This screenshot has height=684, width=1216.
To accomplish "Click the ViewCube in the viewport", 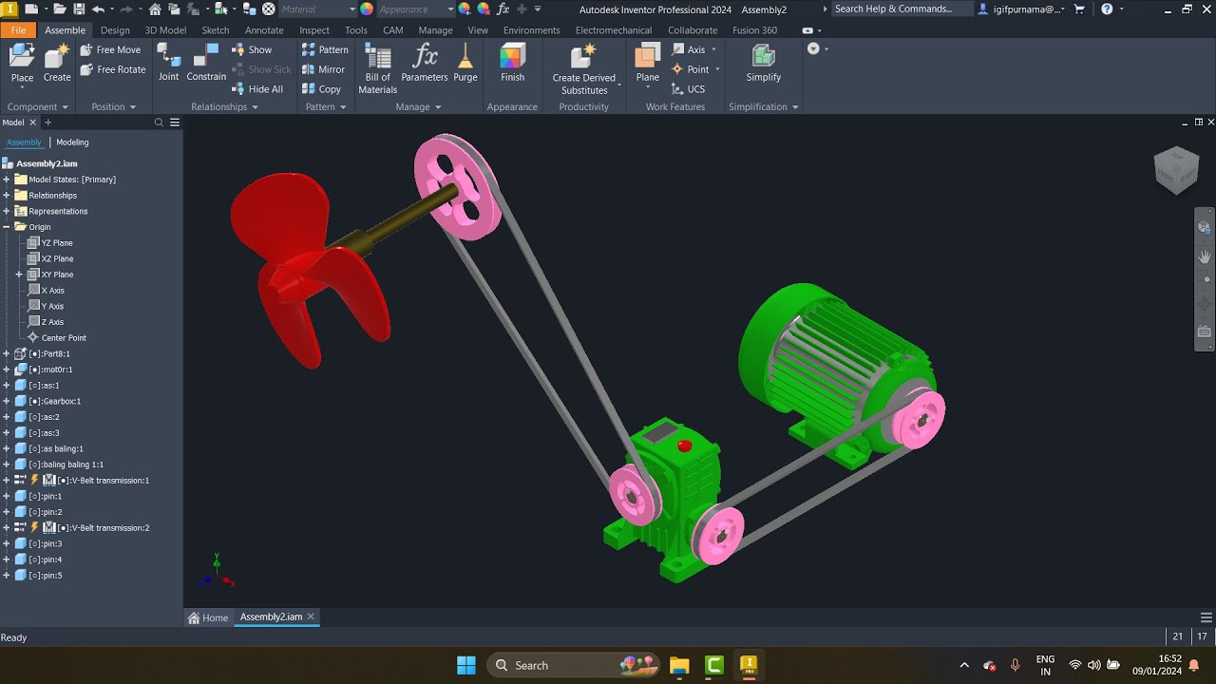I will (1176, 170).
